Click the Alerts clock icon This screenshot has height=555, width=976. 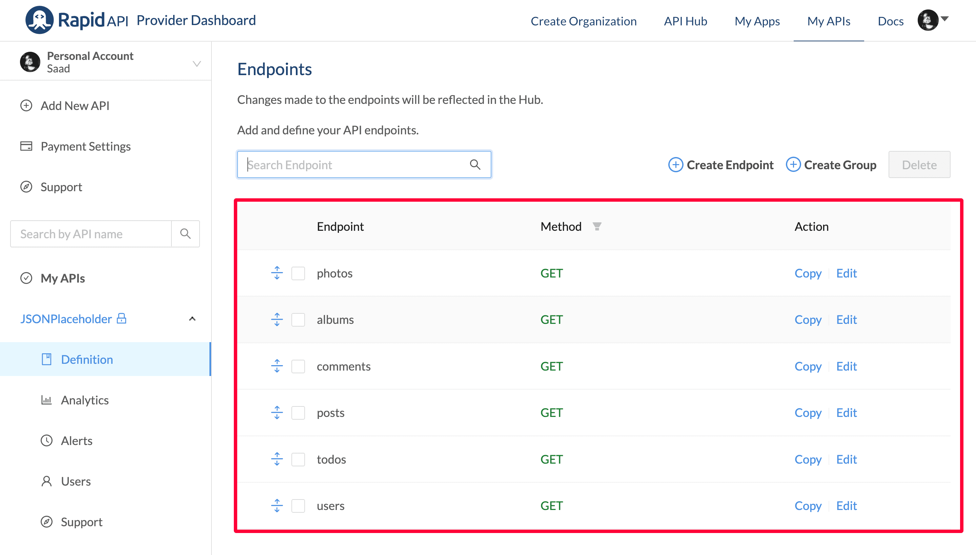coord(46,441)
